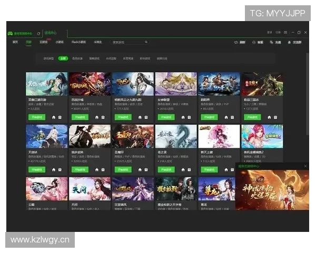Image resolution: width=316 pixels, height=253 pixels.
Task: Open the 云裳 game thumbnail
Action: pos(46,189)
